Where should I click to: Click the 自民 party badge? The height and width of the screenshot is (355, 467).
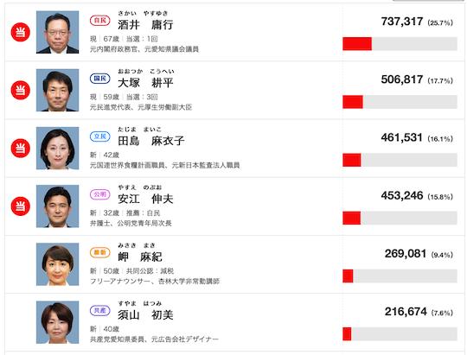coord(99,20)
